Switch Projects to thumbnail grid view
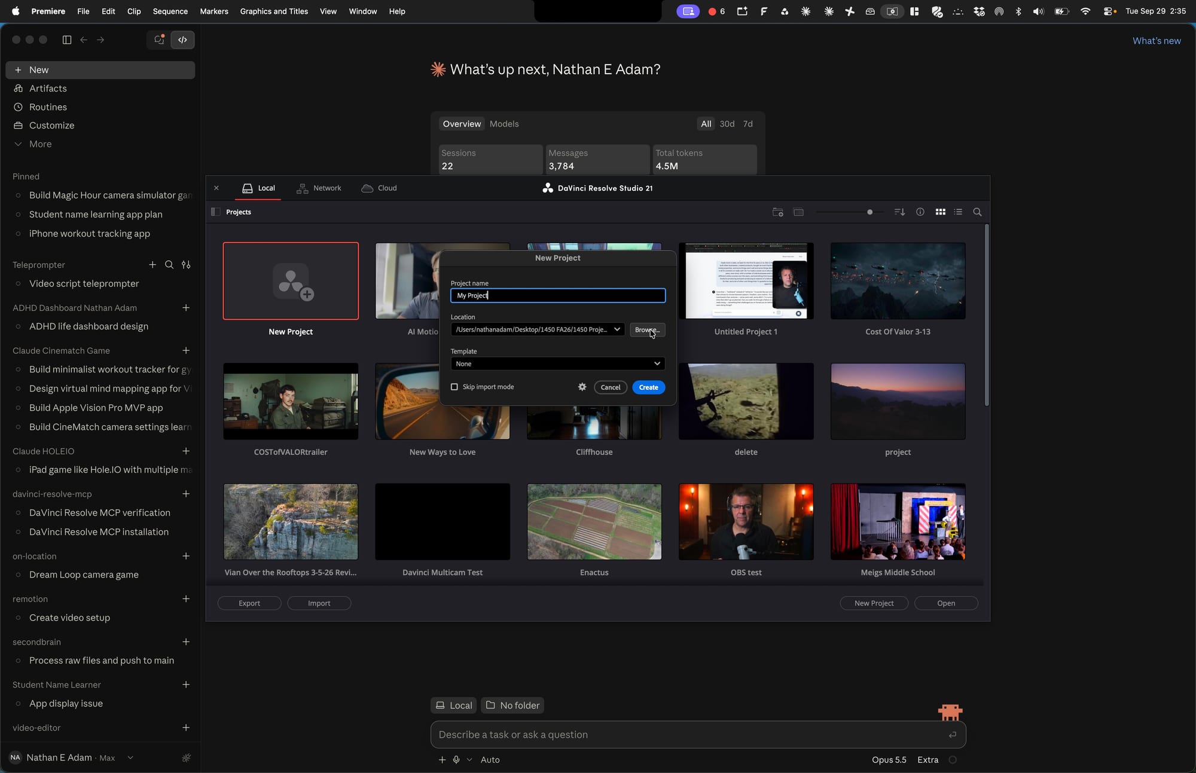 pyautogui.click(x=940, y=212)
